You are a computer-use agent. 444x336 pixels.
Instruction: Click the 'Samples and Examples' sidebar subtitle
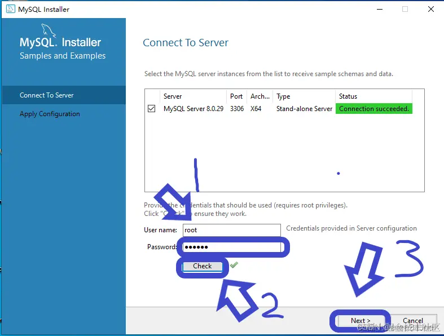(63, 56)
